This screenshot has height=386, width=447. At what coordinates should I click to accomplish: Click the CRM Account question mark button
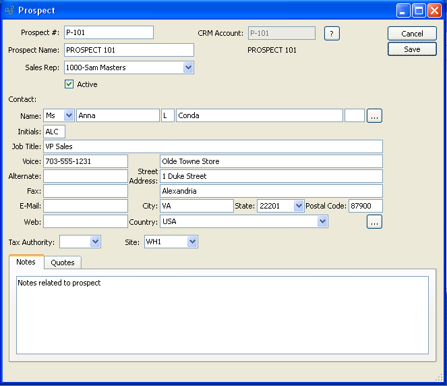tap(331, 34)
